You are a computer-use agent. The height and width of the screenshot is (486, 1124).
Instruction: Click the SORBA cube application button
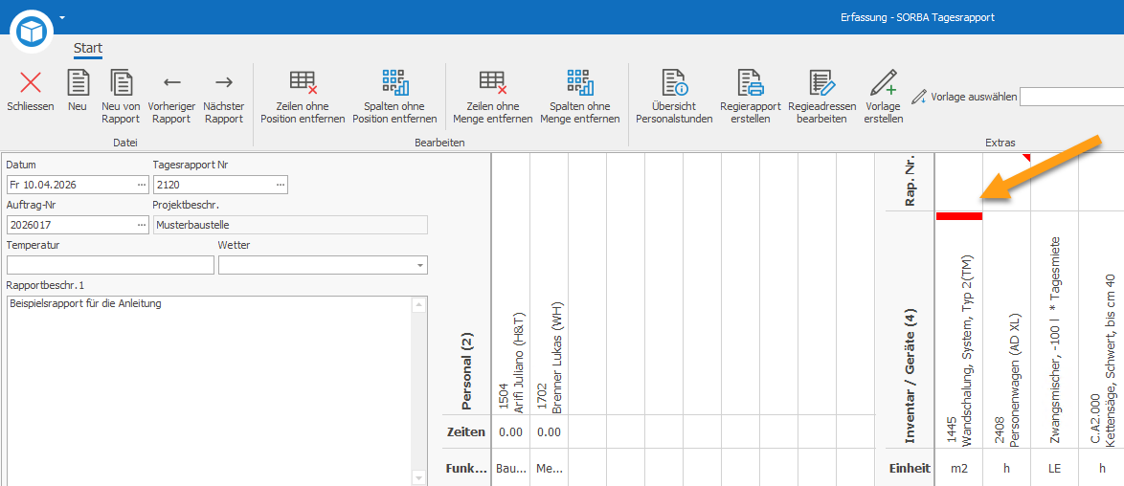point(33,30)
